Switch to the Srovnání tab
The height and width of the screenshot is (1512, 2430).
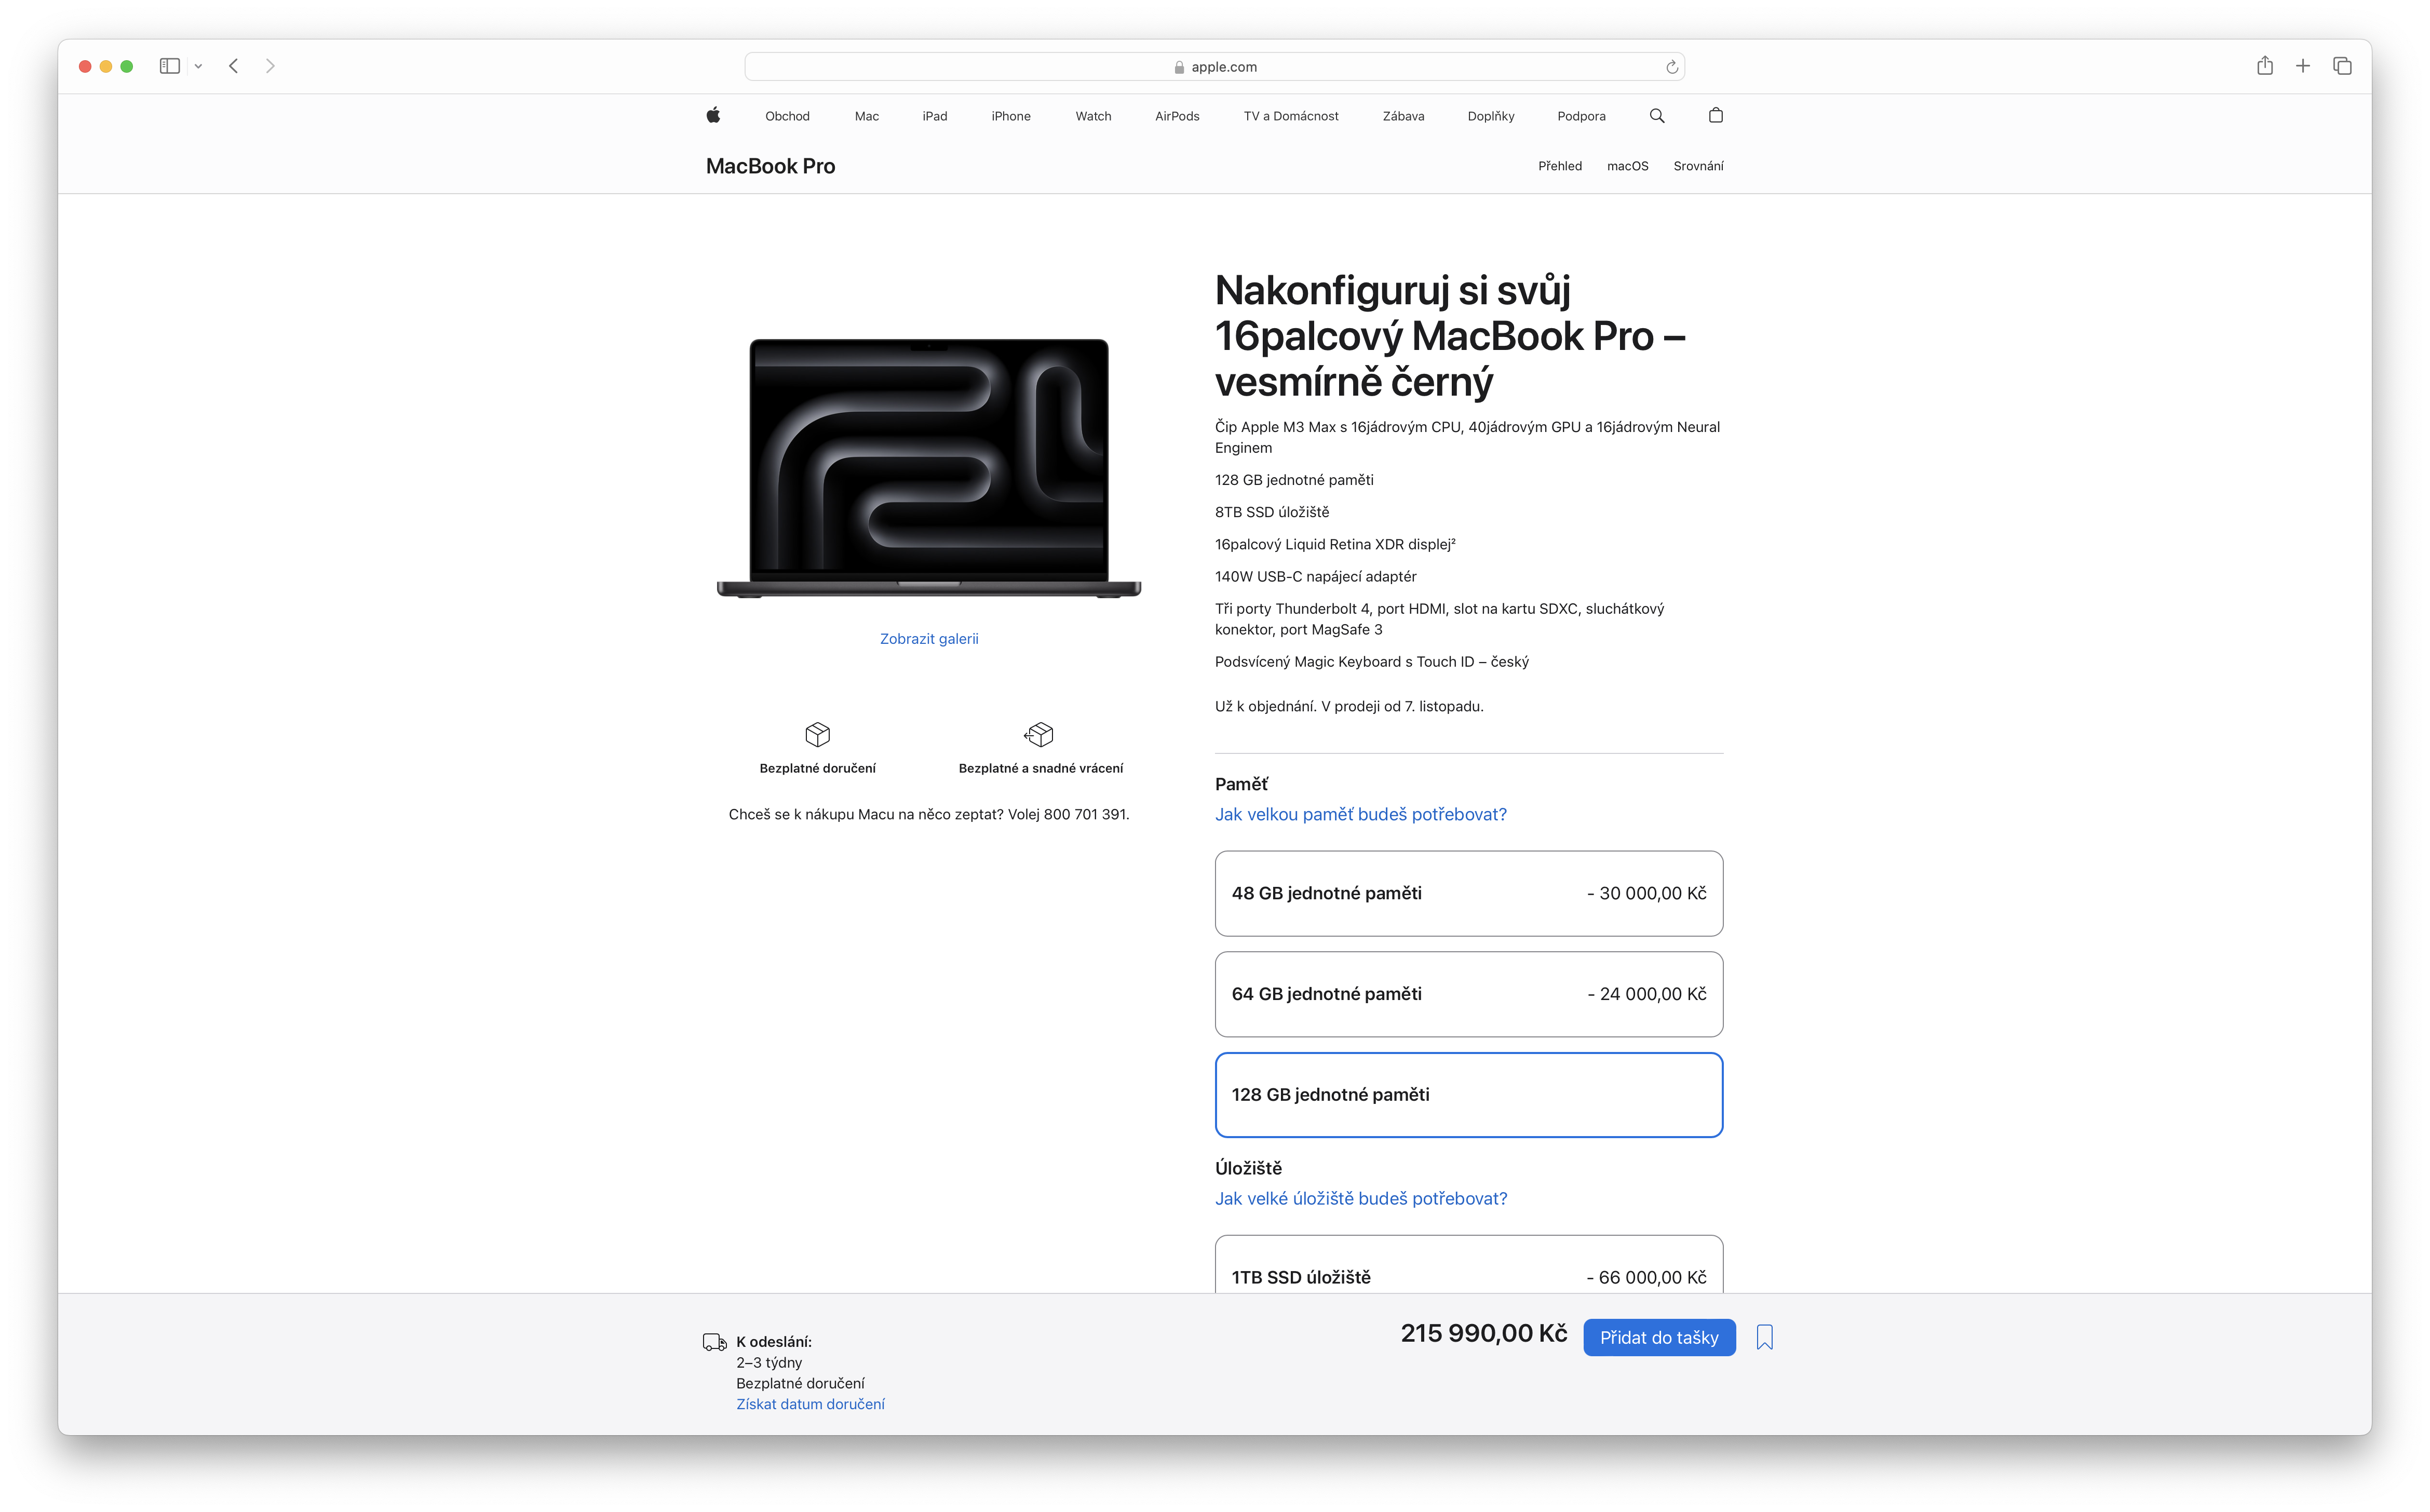pyautogui.click(x=1699, y=165)
